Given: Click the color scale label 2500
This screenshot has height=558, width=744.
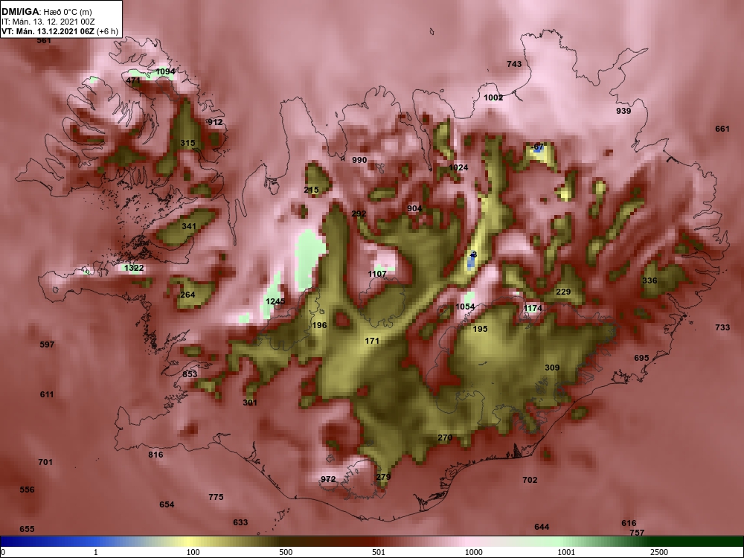Looking at the screenshot, I should pyautogui.click(x=659, y=552).
